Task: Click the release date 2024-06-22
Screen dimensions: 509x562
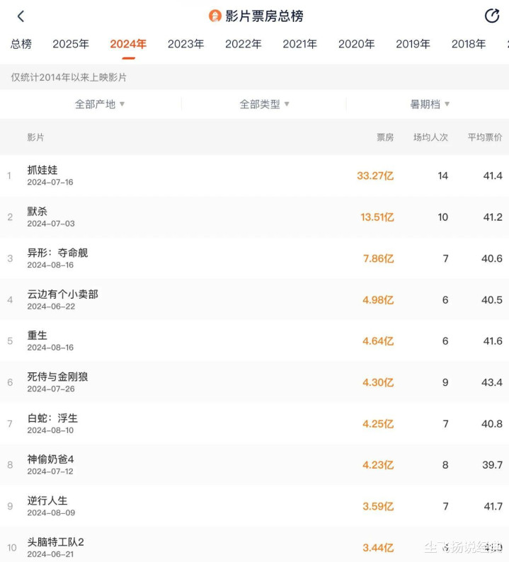Action: pyautogui.click(x=51, y=306)
